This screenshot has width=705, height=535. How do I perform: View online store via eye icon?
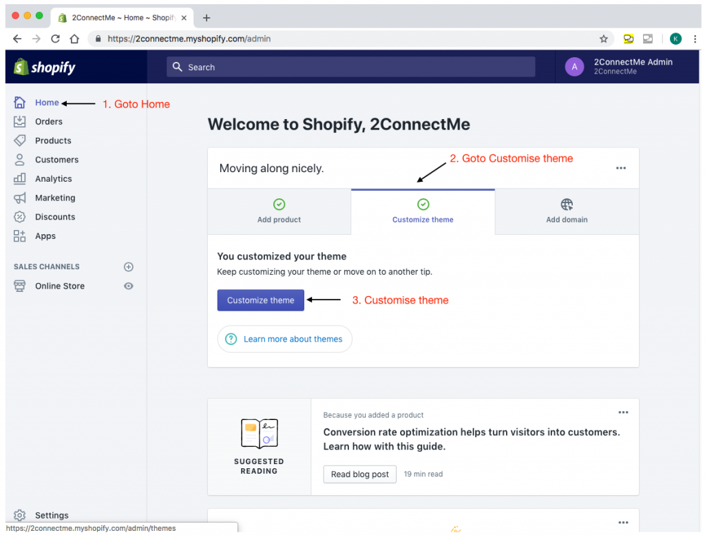tap(129, 286)
